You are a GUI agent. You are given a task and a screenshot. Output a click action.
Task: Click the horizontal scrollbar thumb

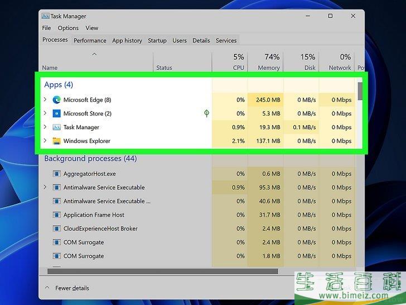tap(163, 271)
